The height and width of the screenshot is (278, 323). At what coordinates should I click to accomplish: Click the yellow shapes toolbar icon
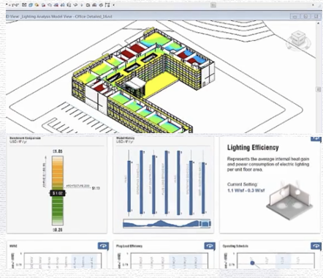(37, 4)
